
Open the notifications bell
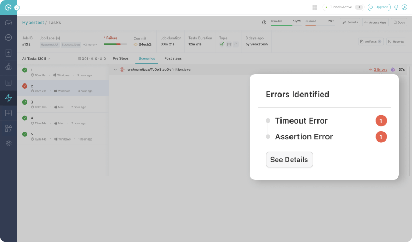click(396, 7)
